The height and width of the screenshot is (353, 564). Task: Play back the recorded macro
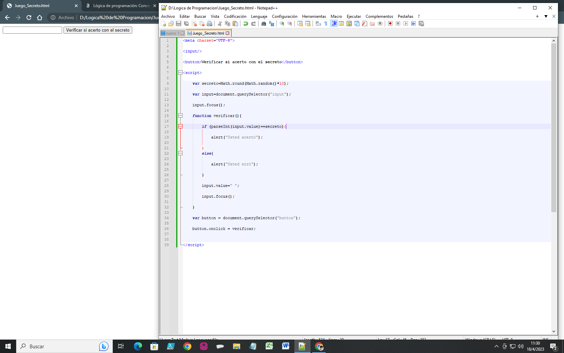406,24
